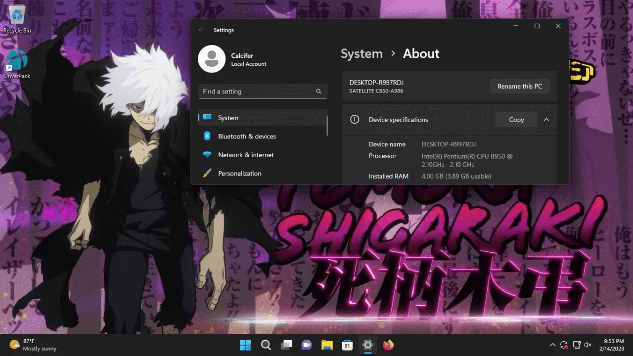
Task: Click the Installed RAM value 4.00 GB
Action: point(456,177)
